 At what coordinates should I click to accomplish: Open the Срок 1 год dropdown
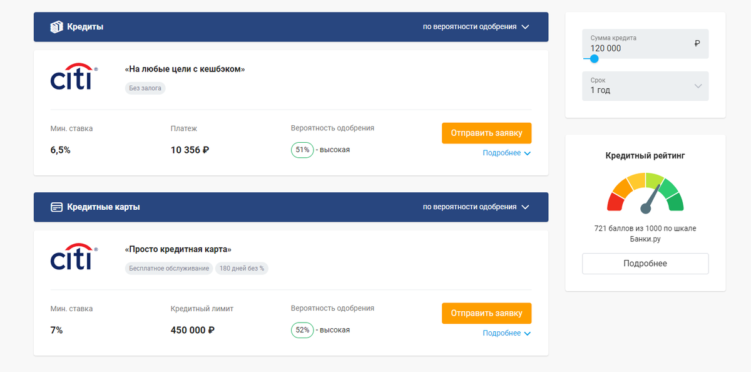(645, 86)
